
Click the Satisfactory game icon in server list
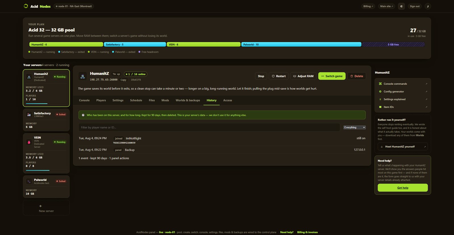point(29,115)
